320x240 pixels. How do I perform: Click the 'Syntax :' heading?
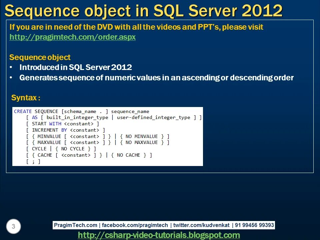point(26,98)
